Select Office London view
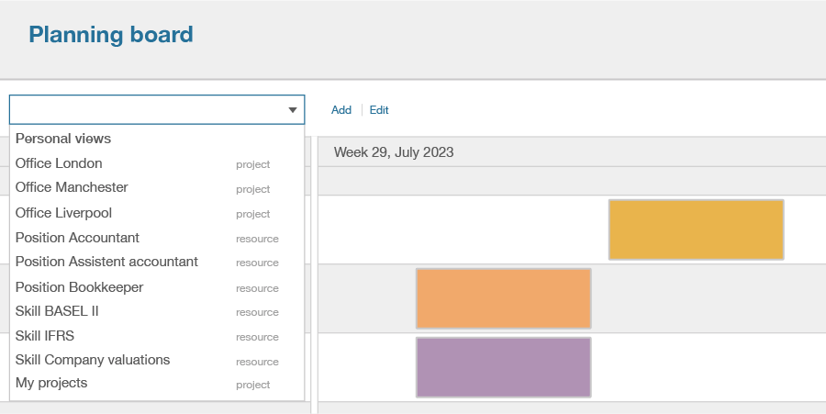Screen dimensions: 826x414 [x=157, y=163]
